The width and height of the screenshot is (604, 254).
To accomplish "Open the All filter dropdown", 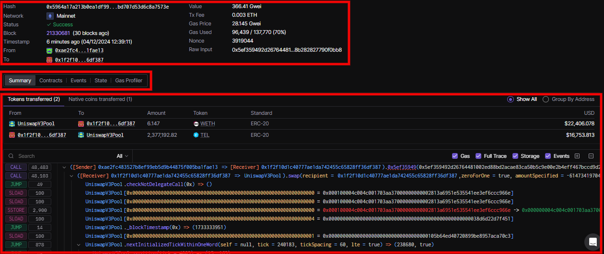I will coord(123,156).
